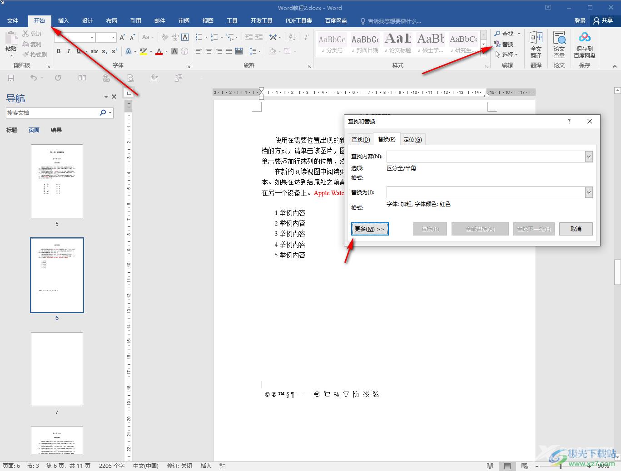Click the 登录 sign-in link

pyautogui.click(x=580, y=21)
